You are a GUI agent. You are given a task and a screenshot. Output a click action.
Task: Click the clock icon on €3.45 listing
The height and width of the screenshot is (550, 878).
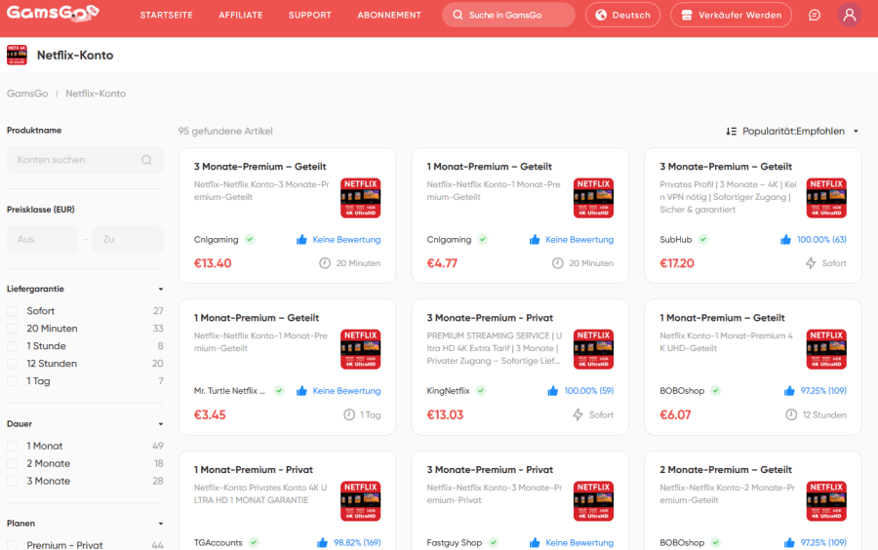(x=349, y=414)
